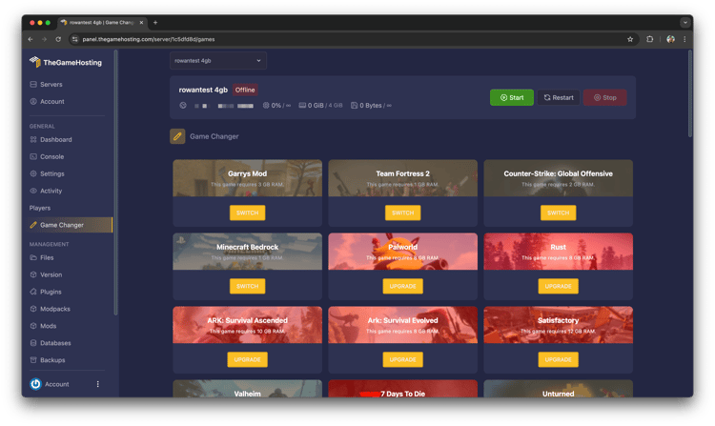Viewport: 715px width, 426px height.
Task: Click the Settings gear icon in sidebar
Action: tap(33, 173)
